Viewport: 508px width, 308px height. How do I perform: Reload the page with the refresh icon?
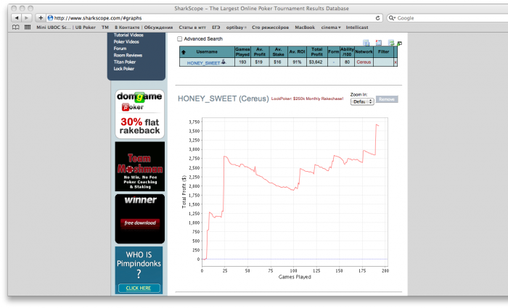click(x=377, y=18)
